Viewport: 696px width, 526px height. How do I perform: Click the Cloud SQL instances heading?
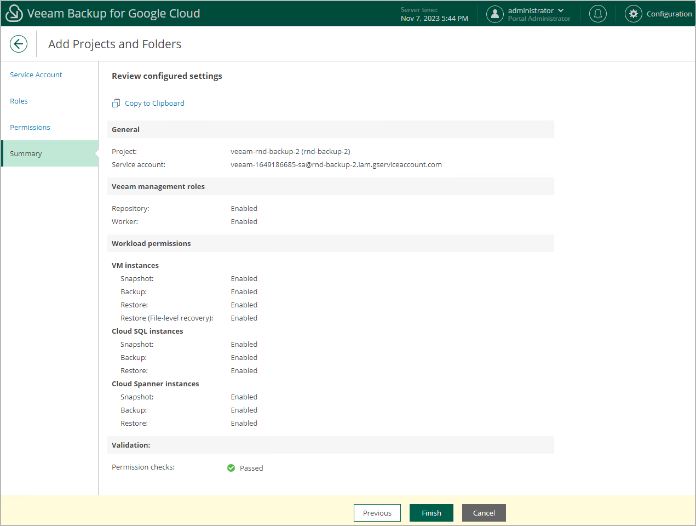coord(147,331)
